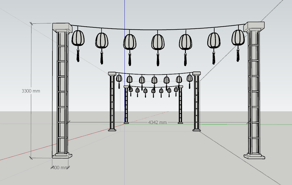Screen dimensions: 292x185
Task: Select the leftmost lantern of the middle arch
Action: tap(119, 78)
